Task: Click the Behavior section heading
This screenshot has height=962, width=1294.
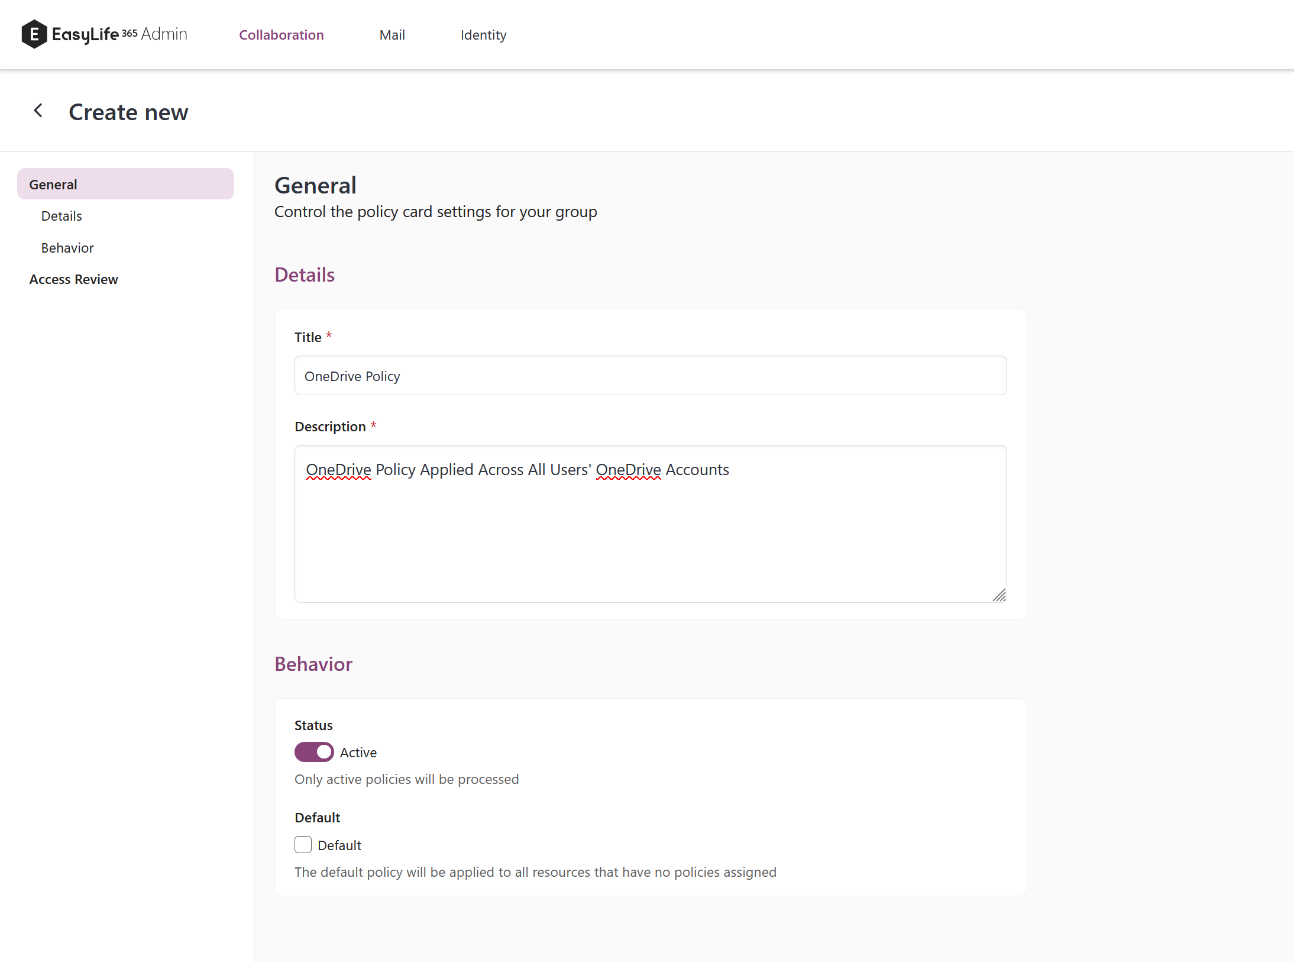Action: [313, 664]
